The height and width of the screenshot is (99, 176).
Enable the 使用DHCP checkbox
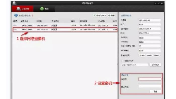122,61
